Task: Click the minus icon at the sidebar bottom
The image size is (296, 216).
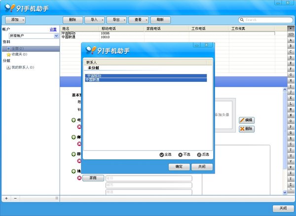Action: tap(15, 198)
